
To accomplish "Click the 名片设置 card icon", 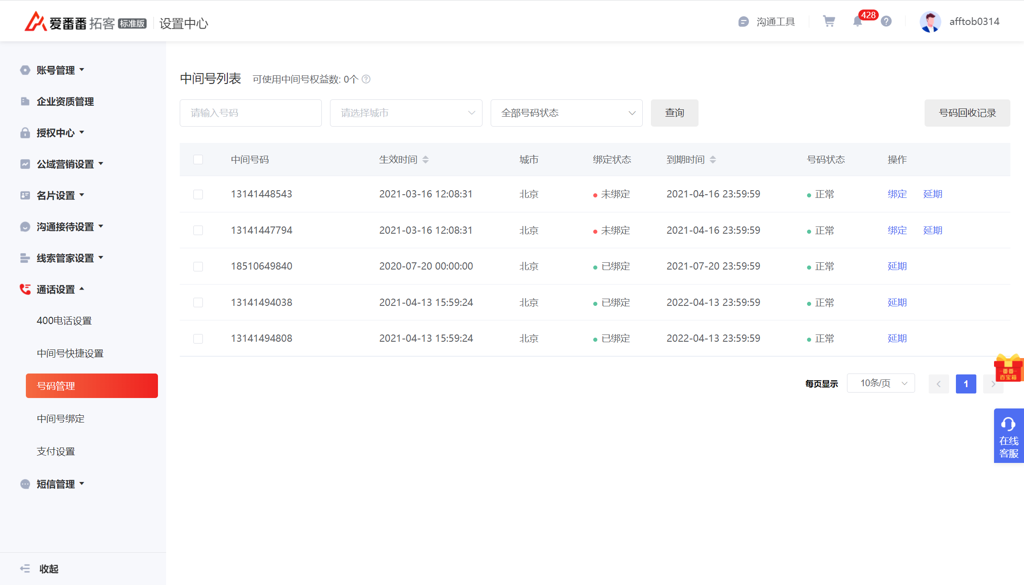I will point(25,195).
